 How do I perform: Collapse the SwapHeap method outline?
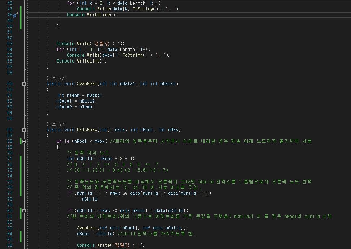click(x=24, y=84)
